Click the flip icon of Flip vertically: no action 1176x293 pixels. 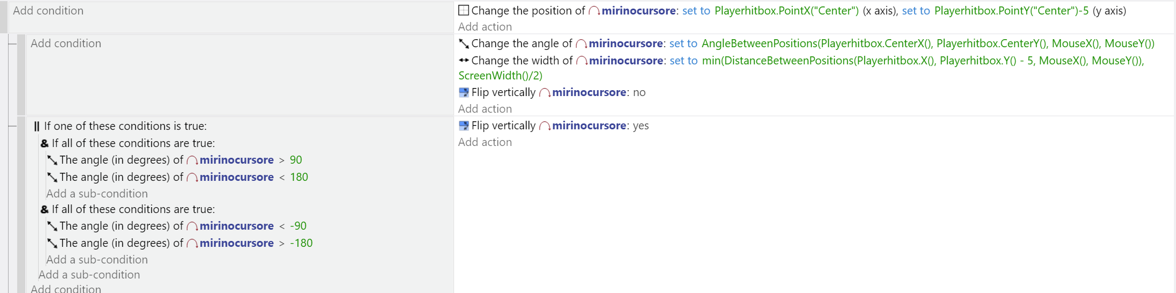coord(464,92)
